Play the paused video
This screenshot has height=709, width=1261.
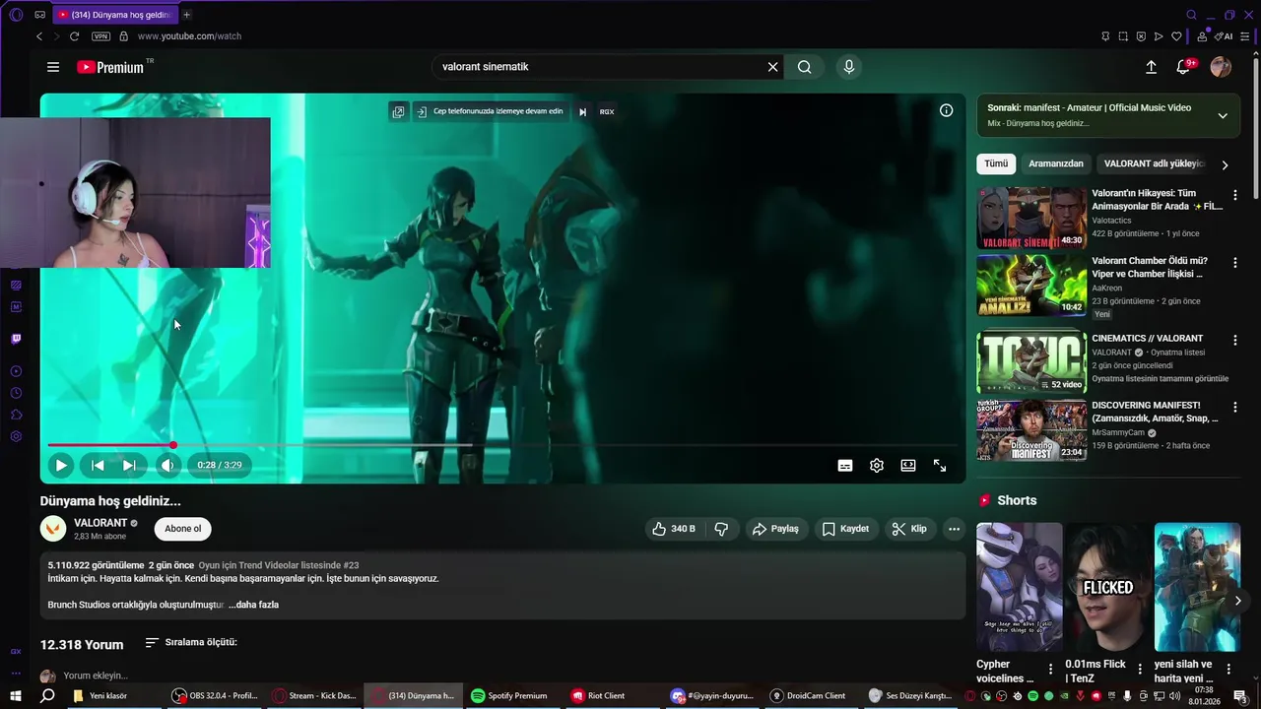coord(61,465)
